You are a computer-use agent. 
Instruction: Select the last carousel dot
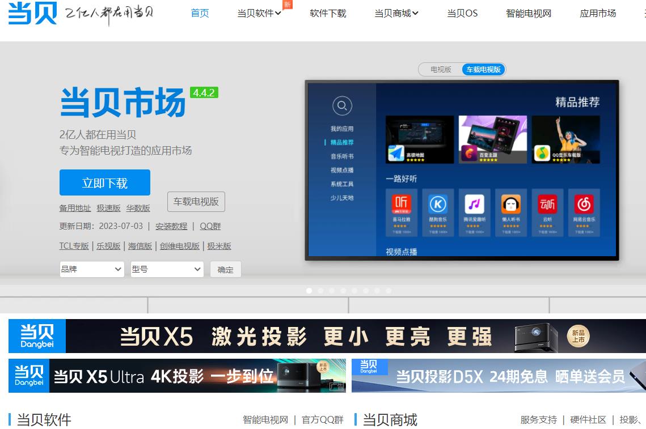coord(388,291)
